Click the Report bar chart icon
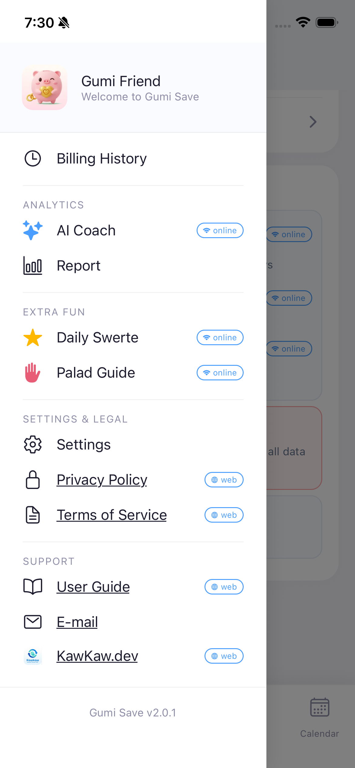The width and height of the screenshot is (355, 768). [x=33, y=266]
